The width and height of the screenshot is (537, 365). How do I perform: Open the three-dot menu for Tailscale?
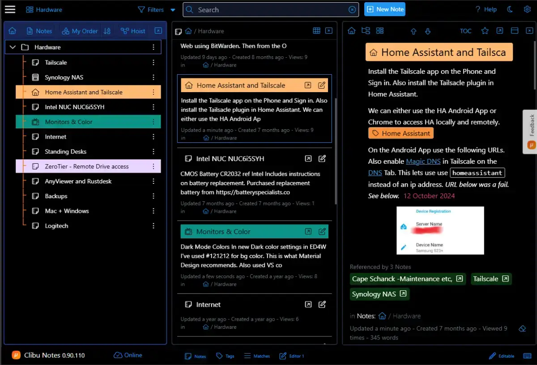[153, 62]
